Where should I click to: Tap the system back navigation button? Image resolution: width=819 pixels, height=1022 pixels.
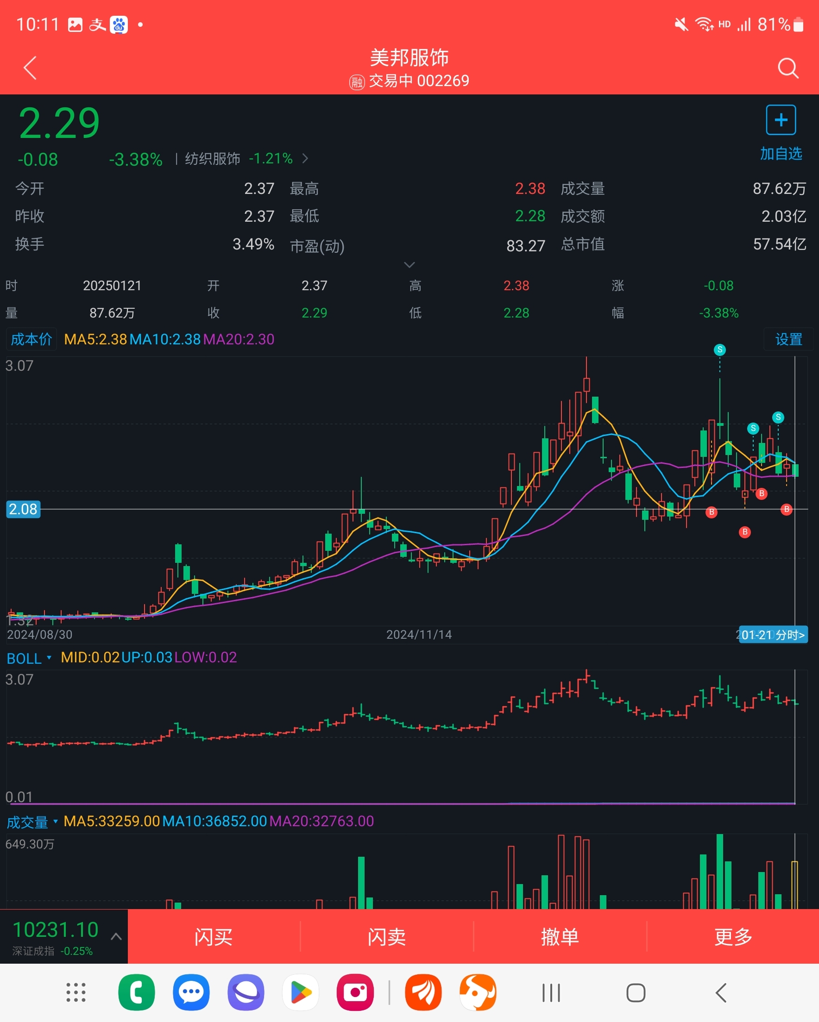point(721,993)
